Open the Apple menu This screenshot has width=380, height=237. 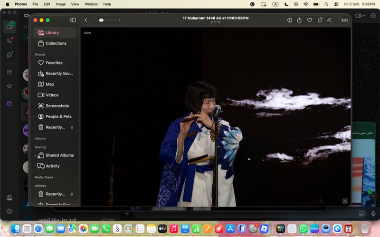click(7, 4)
